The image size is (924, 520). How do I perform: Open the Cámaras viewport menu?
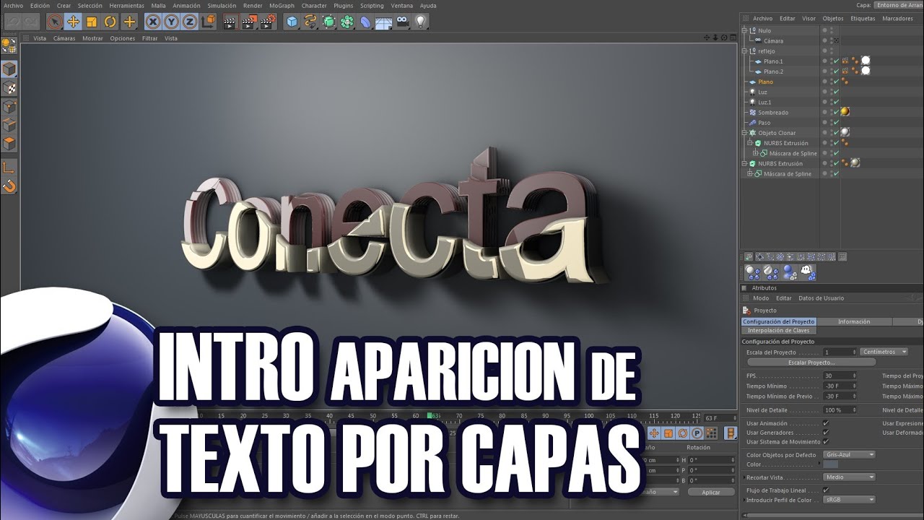point(64,38)
